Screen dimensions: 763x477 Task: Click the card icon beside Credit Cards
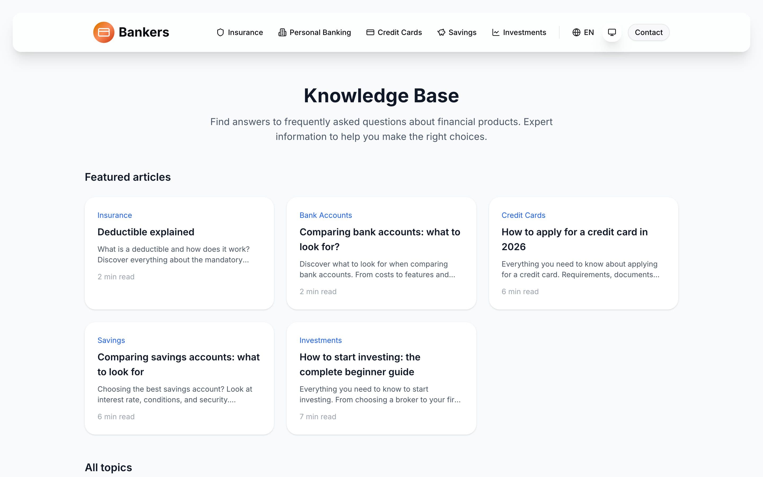click(x=370, y=33)
